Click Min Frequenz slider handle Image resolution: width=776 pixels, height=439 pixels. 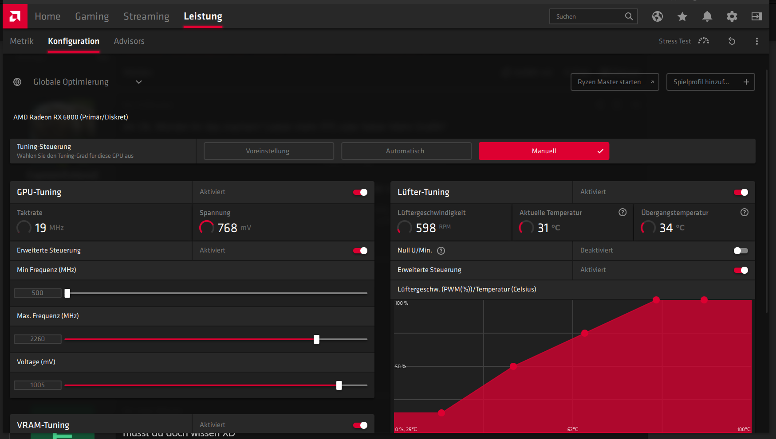[x=67, y=293]
